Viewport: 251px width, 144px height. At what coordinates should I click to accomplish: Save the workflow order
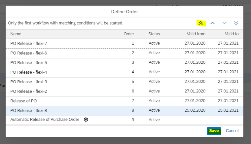pos(214,131)
